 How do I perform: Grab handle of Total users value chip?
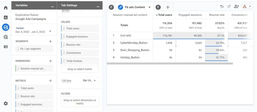coord(64,28)
